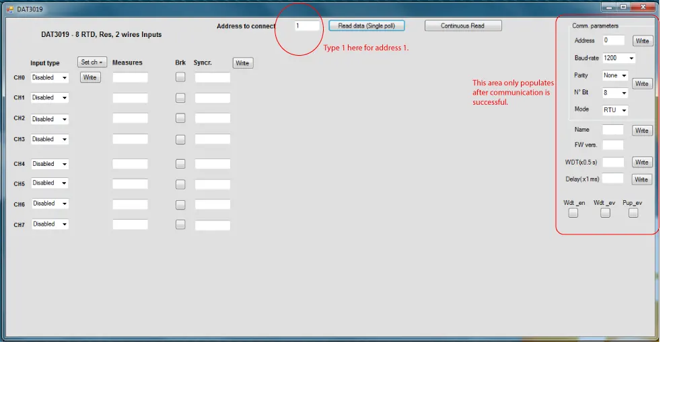The image size is (673, 403).
Task: Focus the CH3 Measures field
Action: [130, 139]
